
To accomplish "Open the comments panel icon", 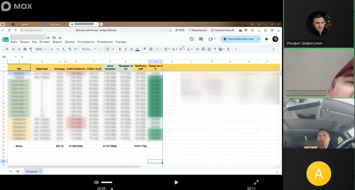I will [x=201, y=39].
